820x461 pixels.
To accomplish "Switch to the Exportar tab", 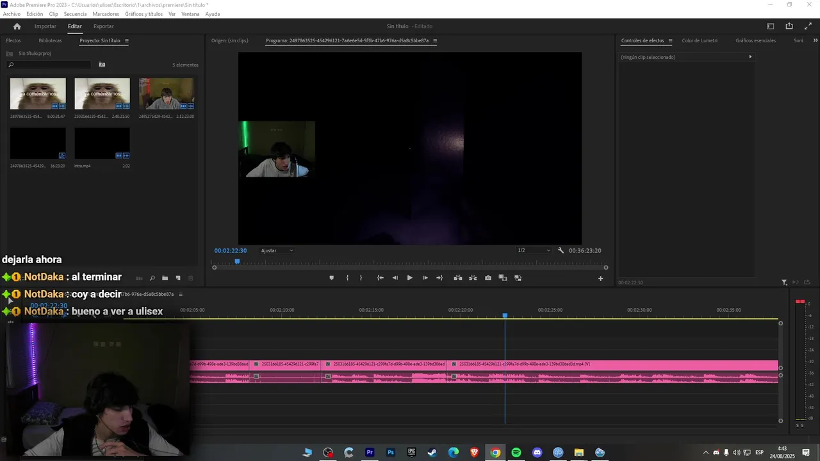I will pos(103,26).
